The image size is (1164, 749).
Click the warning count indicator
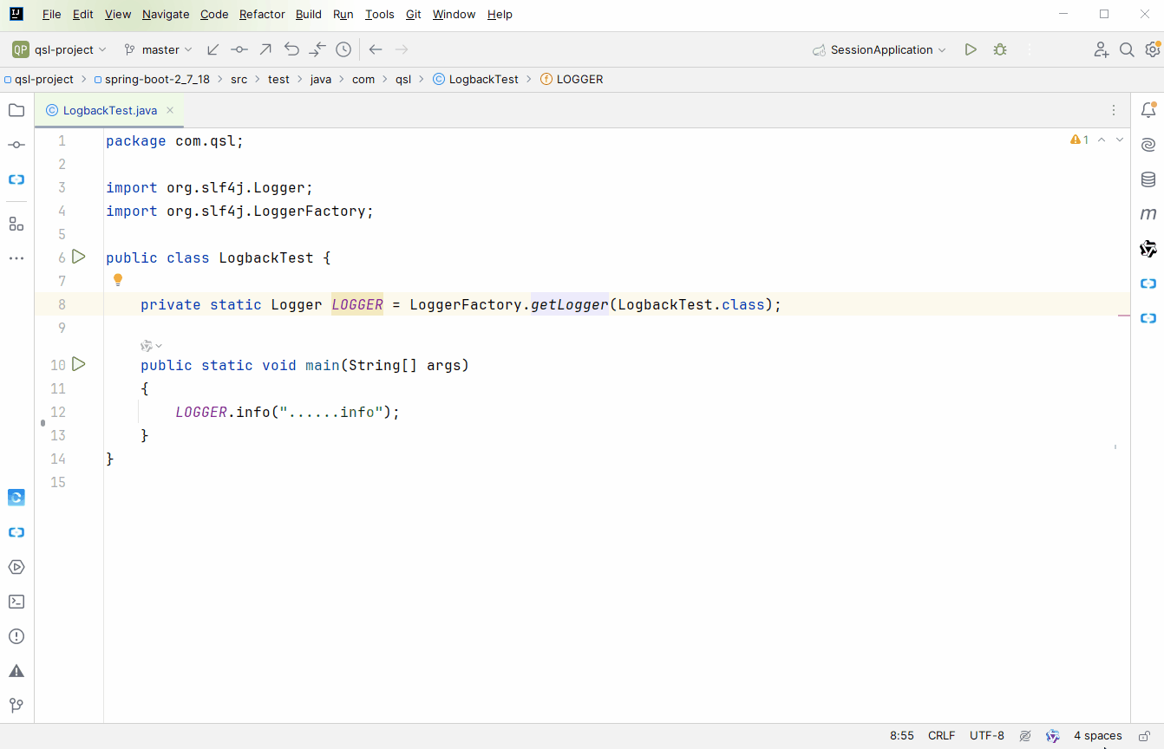coord(1080,140)
